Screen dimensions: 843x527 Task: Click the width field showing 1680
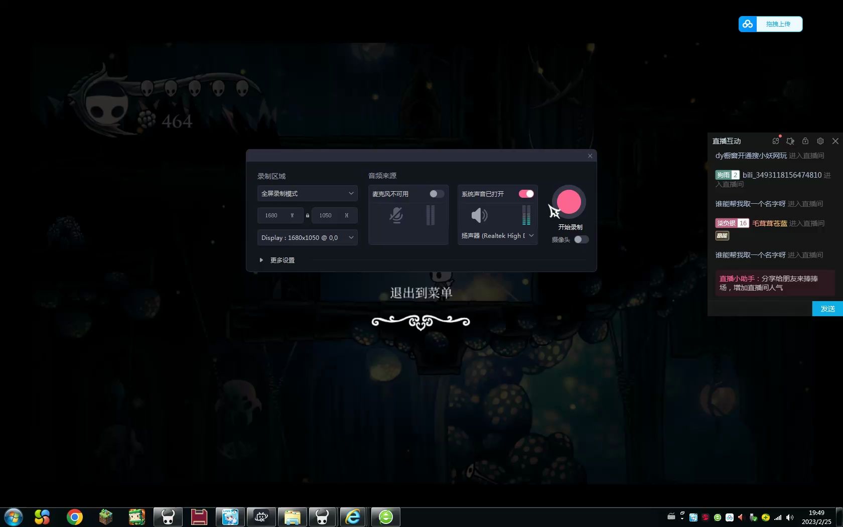coord(280,215)
